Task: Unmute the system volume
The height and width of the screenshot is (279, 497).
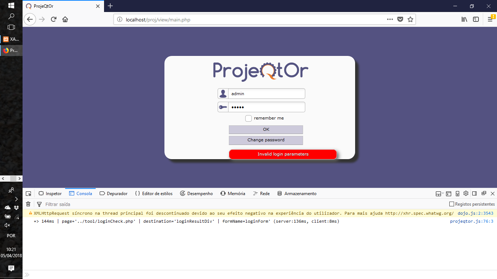Action: [x=7, y=225]
